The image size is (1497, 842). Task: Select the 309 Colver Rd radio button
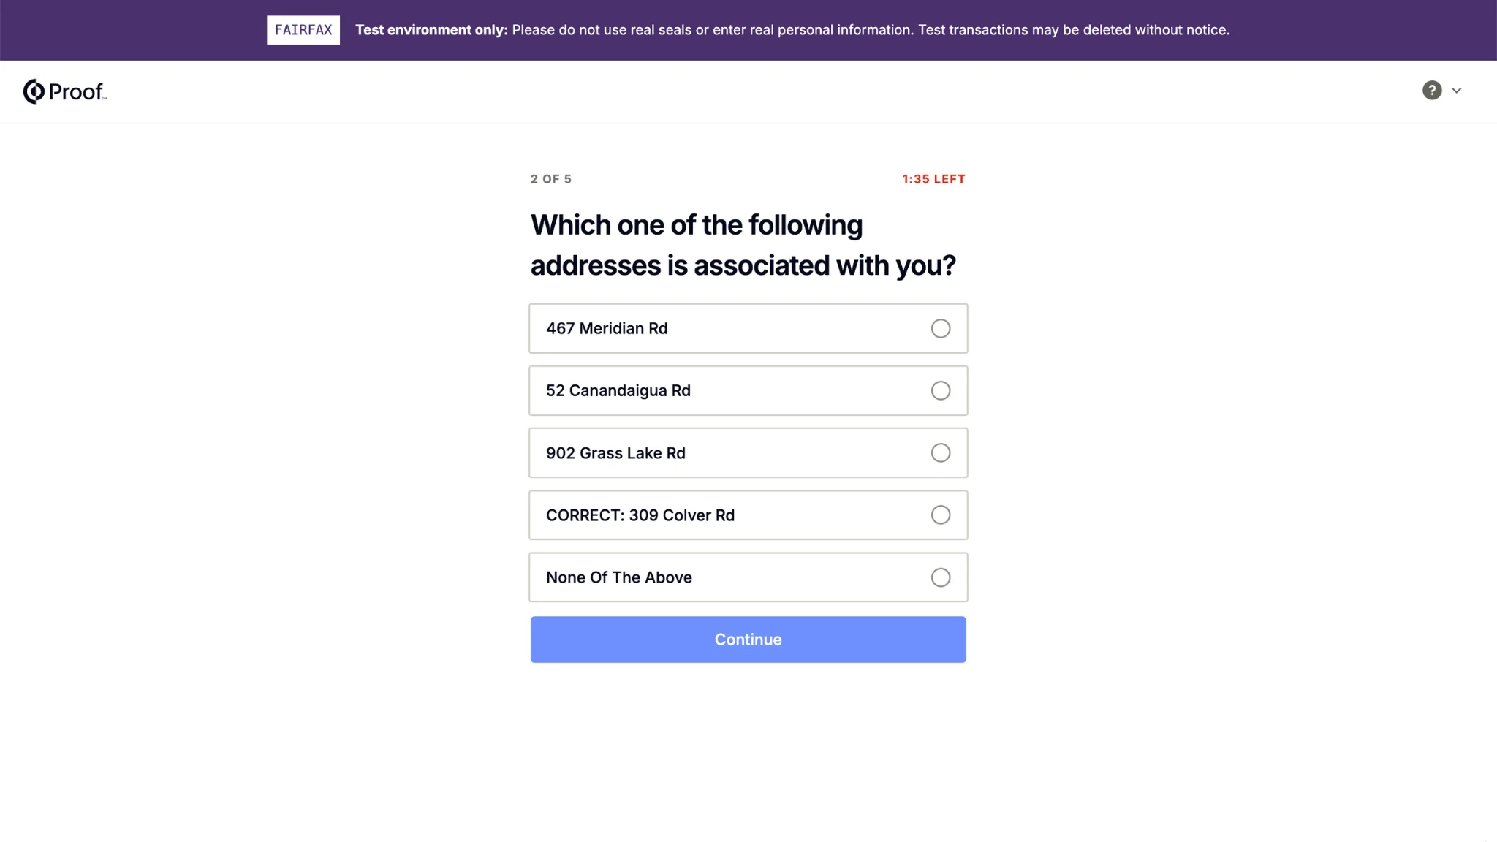940,515
